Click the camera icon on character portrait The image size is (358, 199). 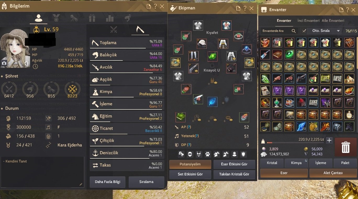[4, 63]
